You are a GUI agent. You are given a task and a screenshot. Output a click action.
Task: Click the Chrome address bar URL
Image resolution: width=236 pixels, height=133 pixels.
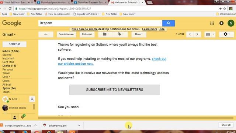click(55, 8)
